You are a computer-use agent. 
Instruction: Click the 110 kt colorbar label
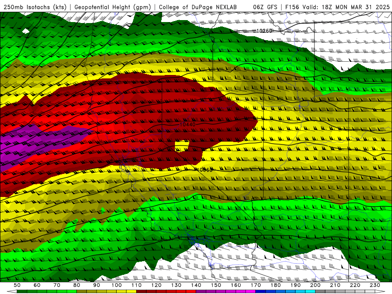pyautogui.click(x=137, y=285)
